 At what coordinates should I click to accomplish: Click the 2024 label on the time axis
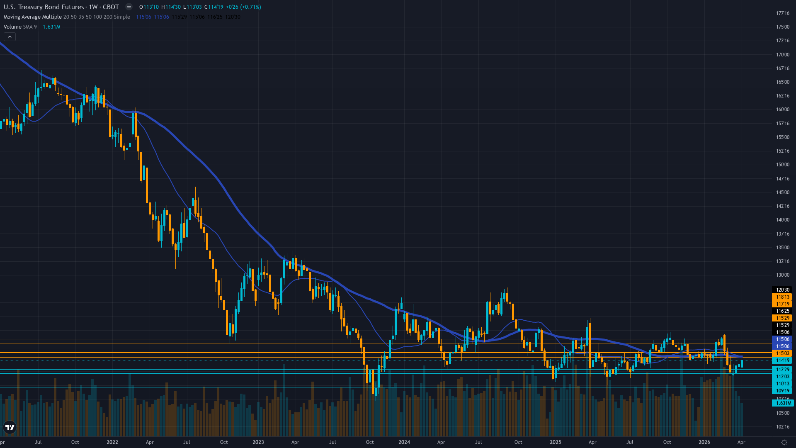[404, 442]
